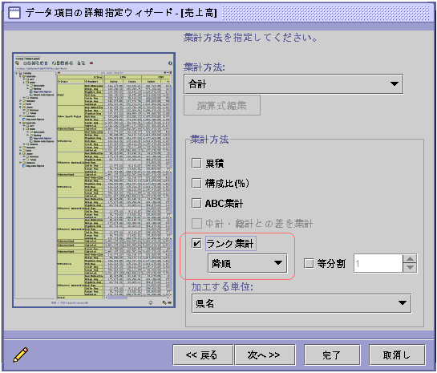Open the 合計 aggregation method dropdown
Viewport: 437px width, 373px height.
tap(293, 84)
